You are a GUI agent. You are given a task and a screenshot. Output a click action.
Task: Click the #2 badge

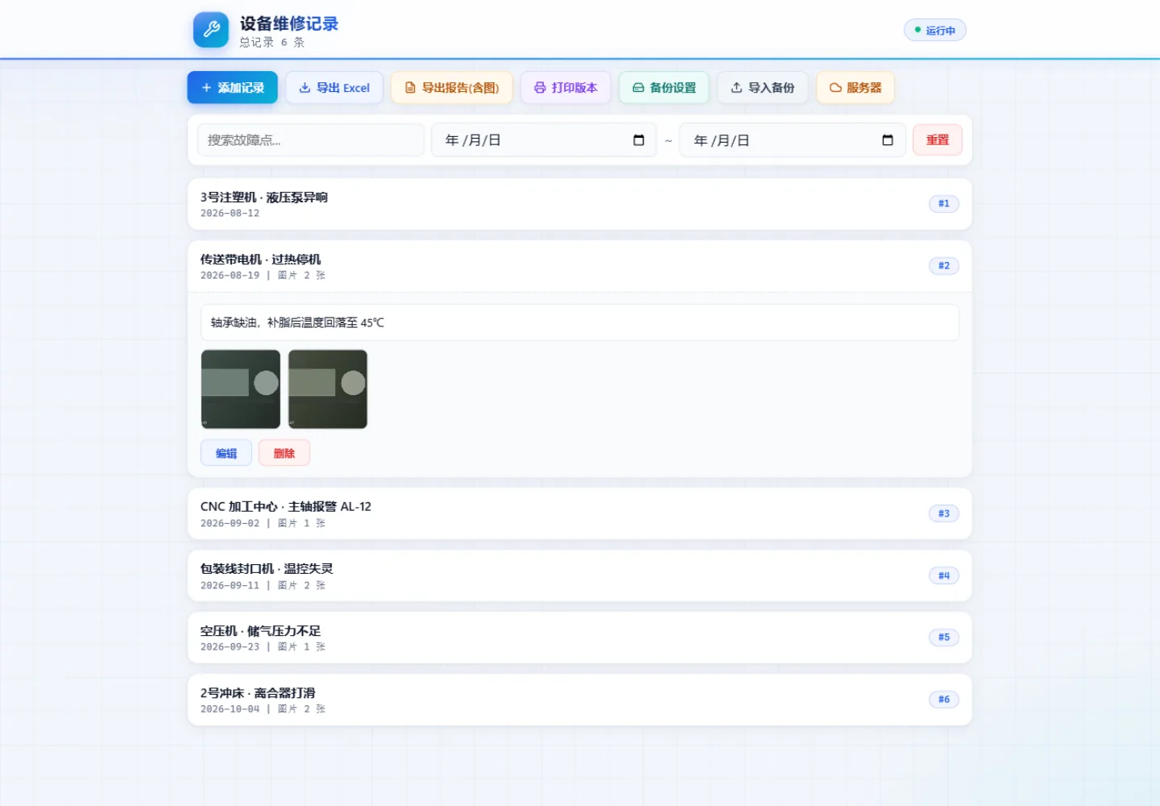tap(944, 266)
